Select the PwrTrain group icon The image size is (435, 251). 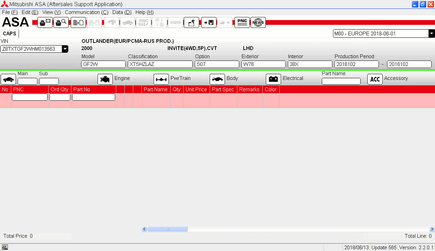point(161,79)
